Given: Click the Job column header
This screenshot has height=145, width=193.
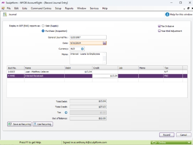Looking at the screenshot, I should [x=128, y=68].
